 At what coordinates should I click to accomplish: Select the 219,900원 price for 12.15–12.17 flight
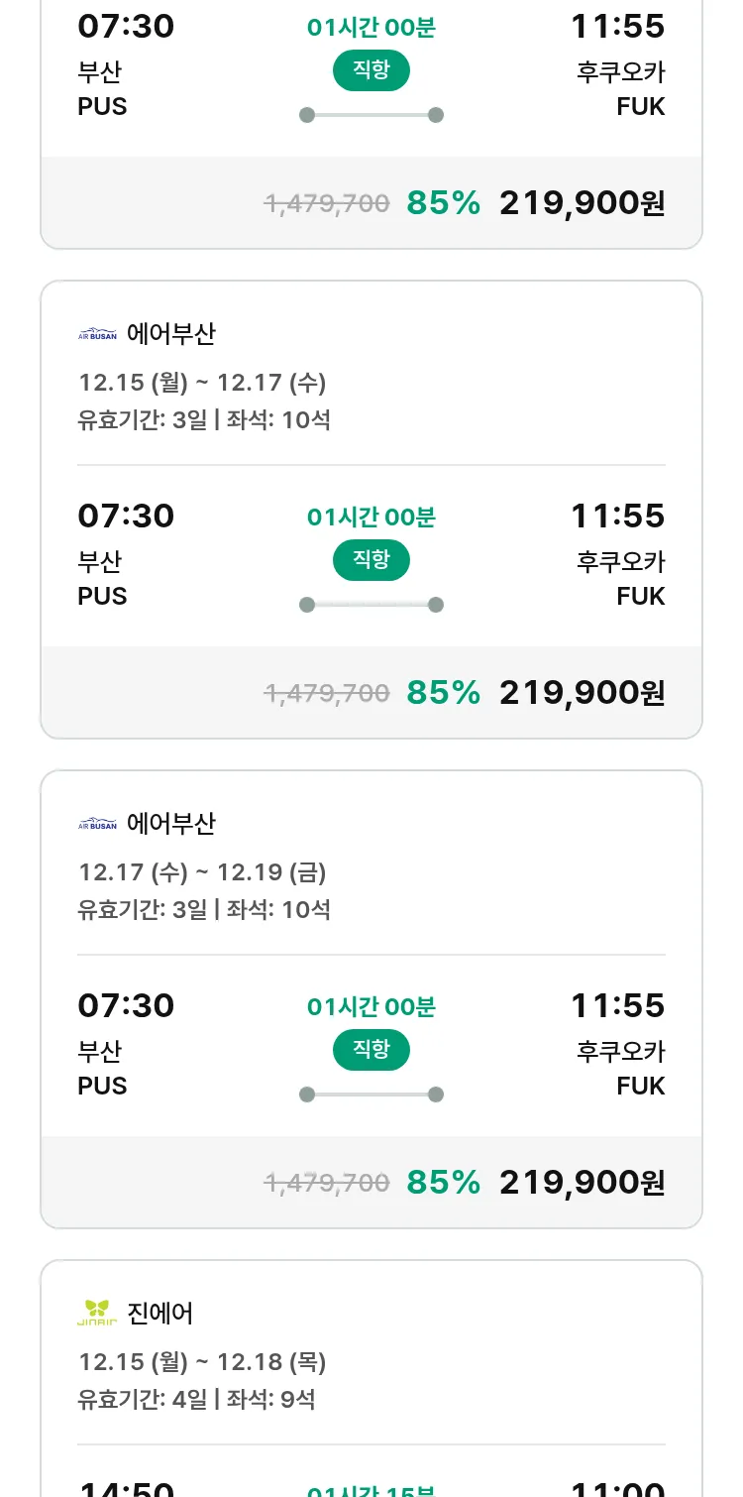(582, 693)
